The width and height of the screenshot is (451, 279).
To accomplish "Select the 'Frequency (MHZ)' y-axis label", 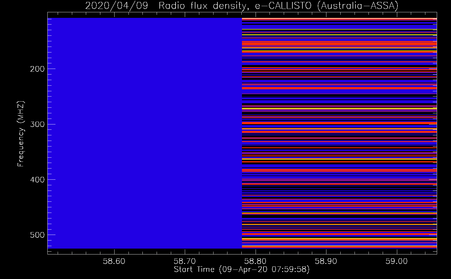I will pyautogui.click(x=21, y=134).
